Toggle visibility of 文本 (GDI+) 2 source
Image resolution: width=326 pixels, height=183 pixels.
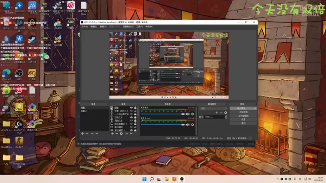pyautogui.click(x=131, y=111)
